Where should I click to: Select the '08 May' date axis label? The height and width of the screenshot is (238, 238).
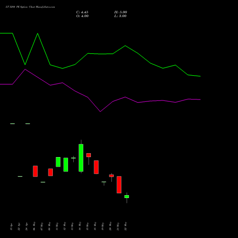pos(50,226)
